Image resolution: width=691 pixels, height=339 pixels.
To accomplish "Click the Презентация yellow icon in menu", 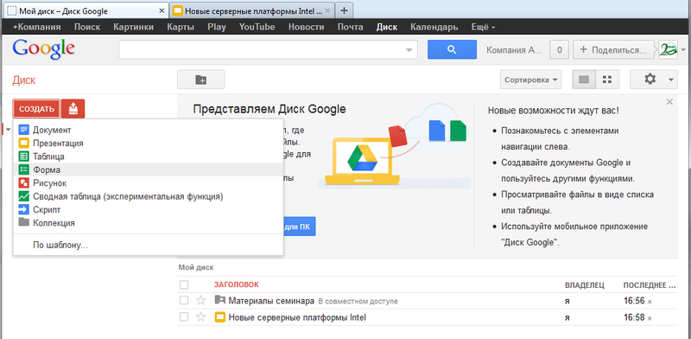I will (x=24, y=144).
